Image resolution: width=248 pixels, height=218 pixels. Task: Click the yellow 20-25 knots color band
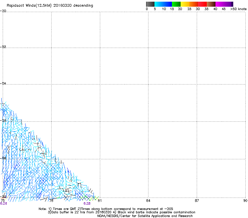185,4
